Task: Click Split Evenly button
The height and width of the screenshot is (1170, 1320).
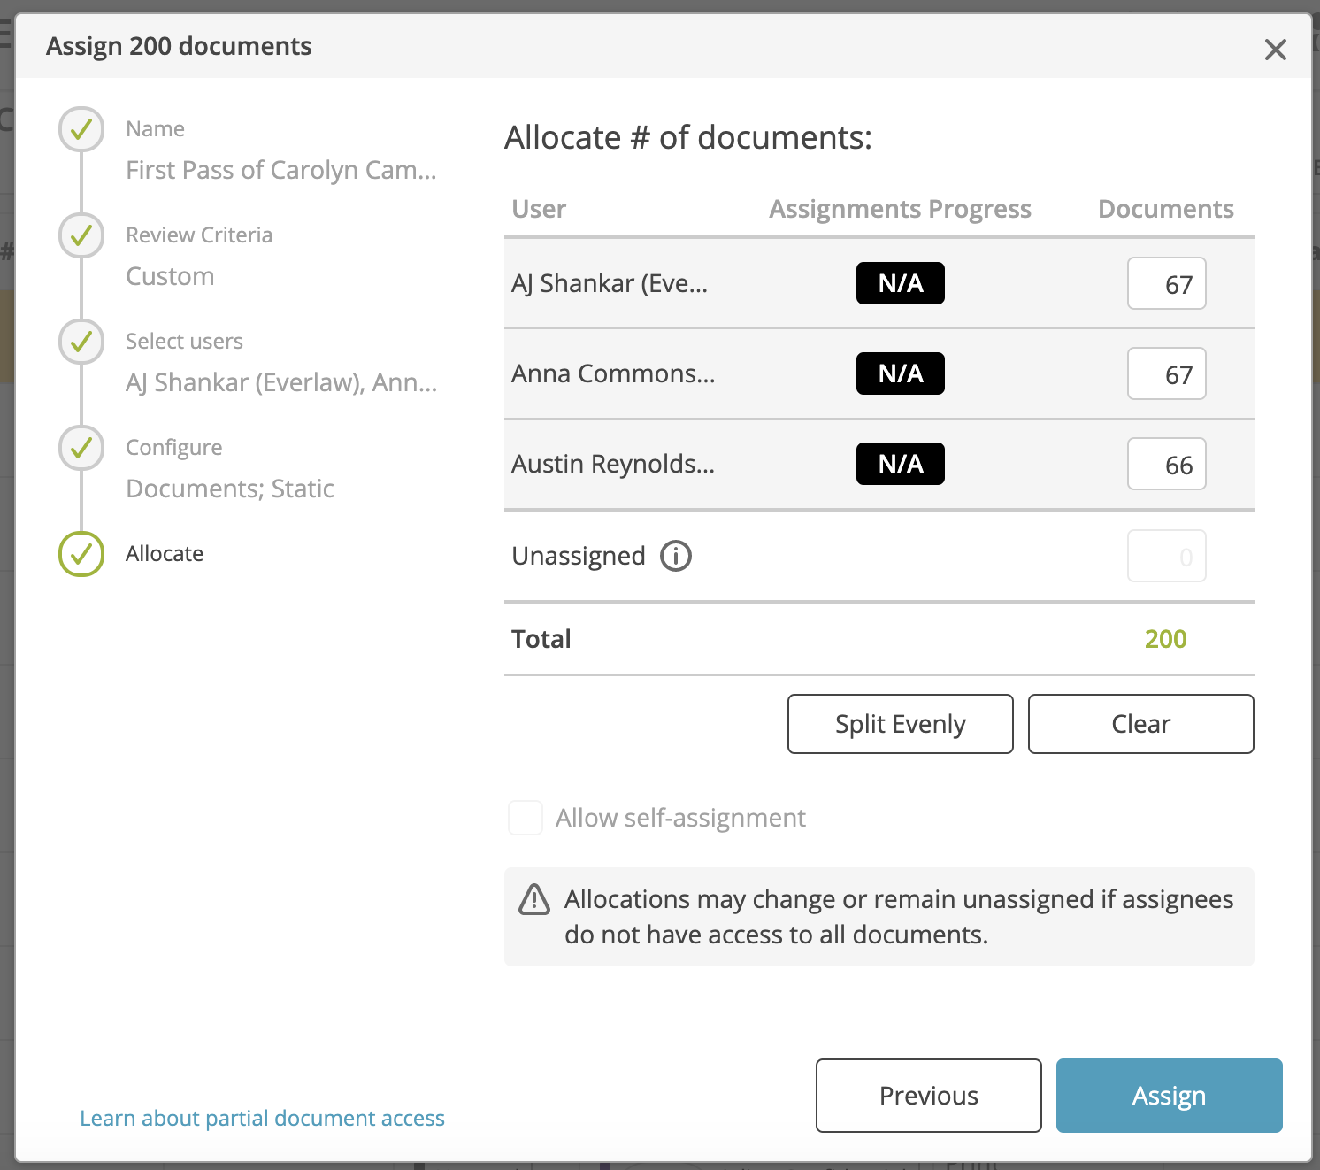Action: pos(901,724)
